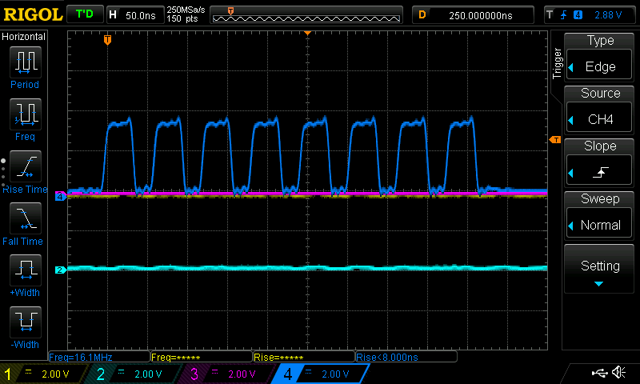640x384 pixels.
Task: Click the orange trigger level marker
Action: pos(555,140)
